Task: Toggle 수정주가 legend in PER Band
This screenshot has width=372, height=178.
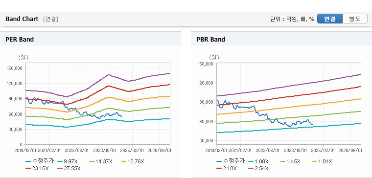Action: point(40,161)
